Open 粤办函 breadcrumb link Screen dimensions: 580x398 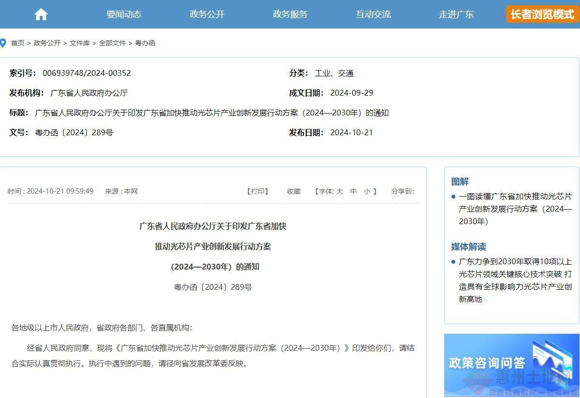[x=145, y=43]
